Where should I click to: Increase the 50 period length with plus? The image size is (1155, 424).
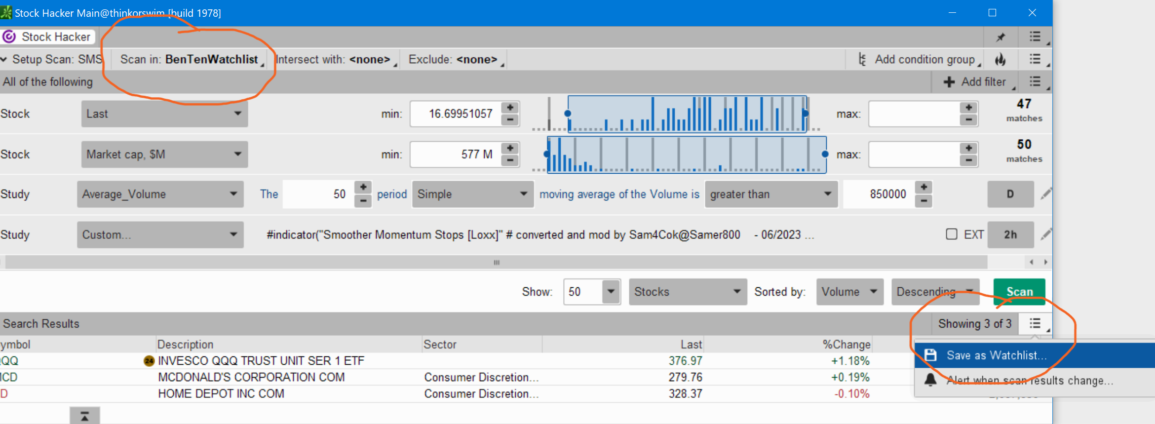tap(363, 188)
